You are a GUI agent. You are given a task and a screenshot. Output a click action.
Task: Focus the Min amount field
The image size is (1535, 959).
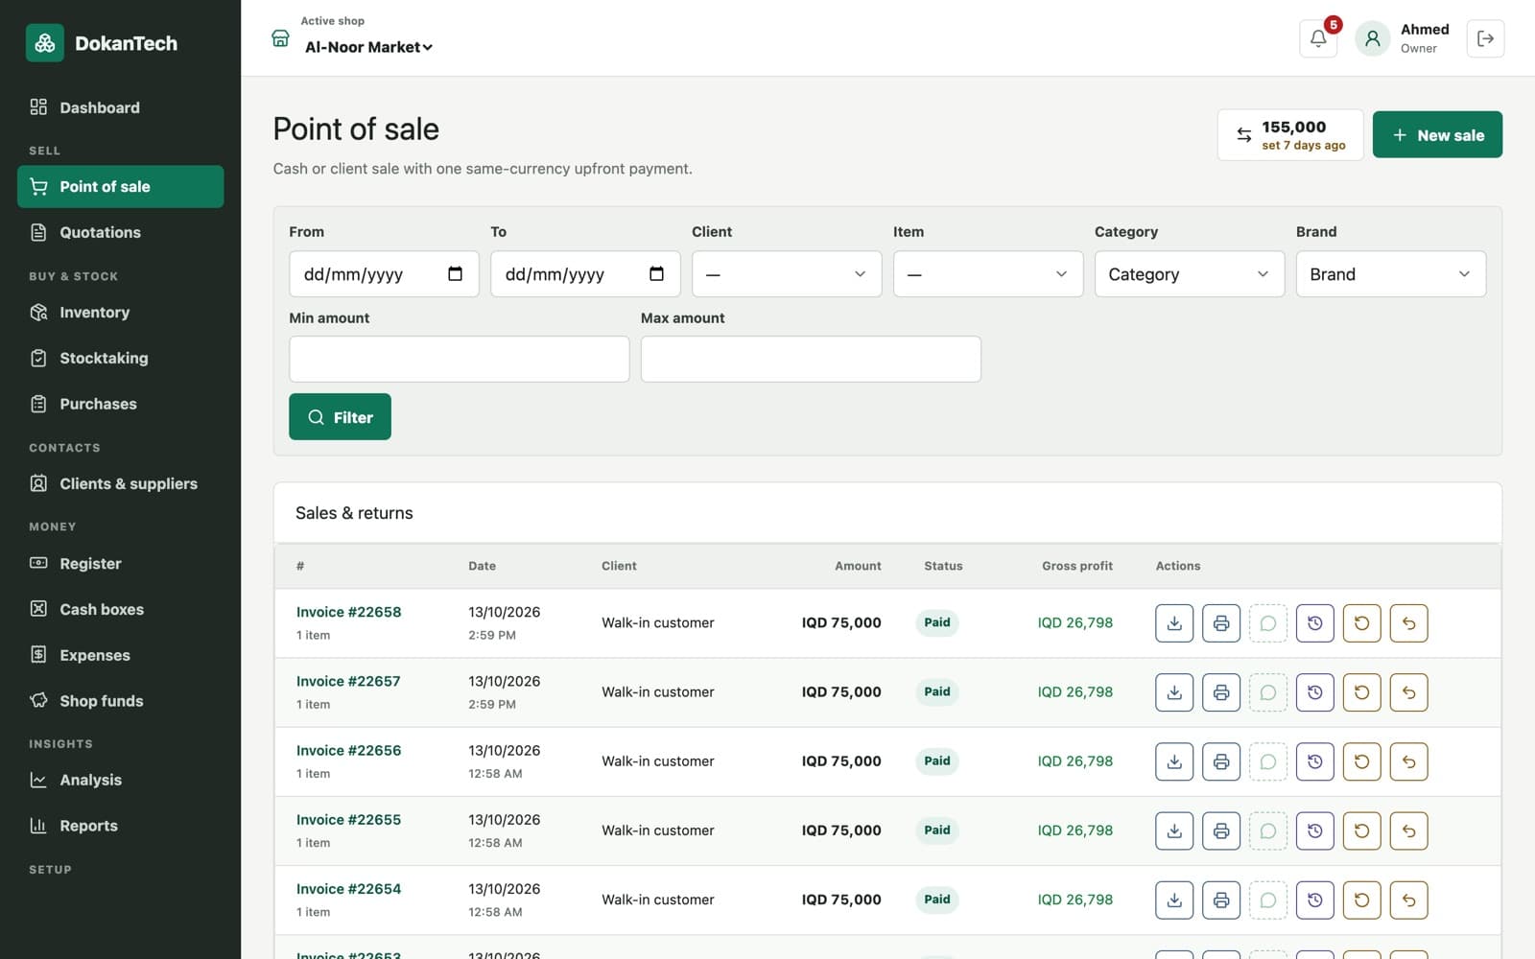pyautogui.click(x=460, y=359)
